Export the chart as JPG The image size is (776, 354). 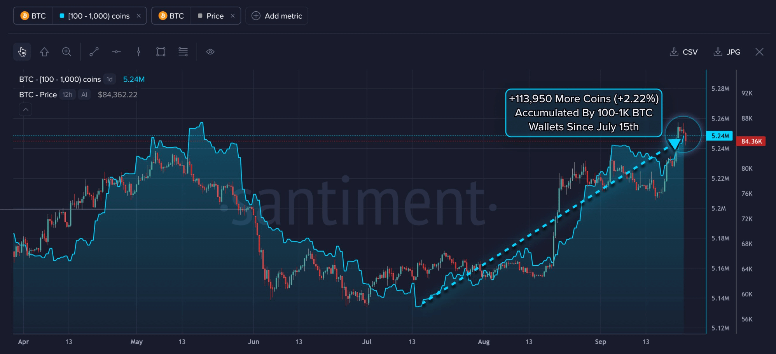pyautogui.click(x=727, y=52)
